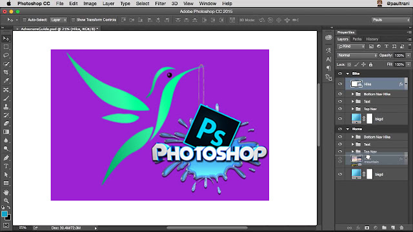Switch to the History tab
The width and height of the screenshot is (413, 232).
pyautogui.click(x=372, y=39)
